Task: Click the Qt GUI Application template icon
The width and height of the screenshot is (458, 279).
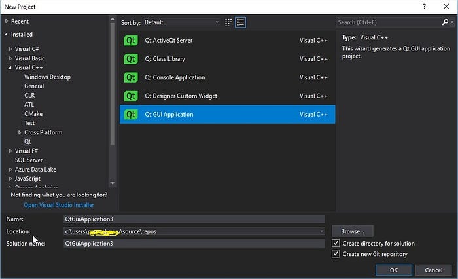Action: point(131,115)
